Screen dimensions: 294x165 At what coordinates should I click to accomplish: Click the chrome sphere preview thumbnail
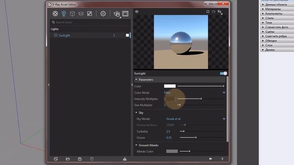(x=181, y=42)
